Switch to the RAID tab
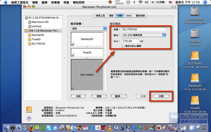The width and height of the screenshot is (211, 132). [129, 16]
